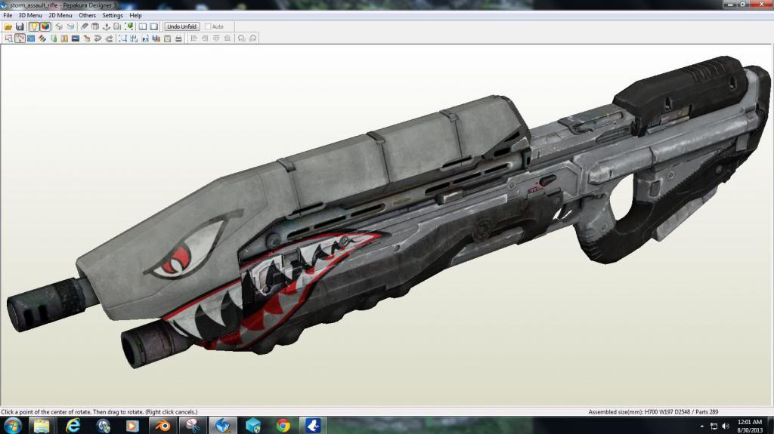Screen dimensions: 774x434
Task: Click the green cube with selection frame icon
Action: tap(128, 26)
